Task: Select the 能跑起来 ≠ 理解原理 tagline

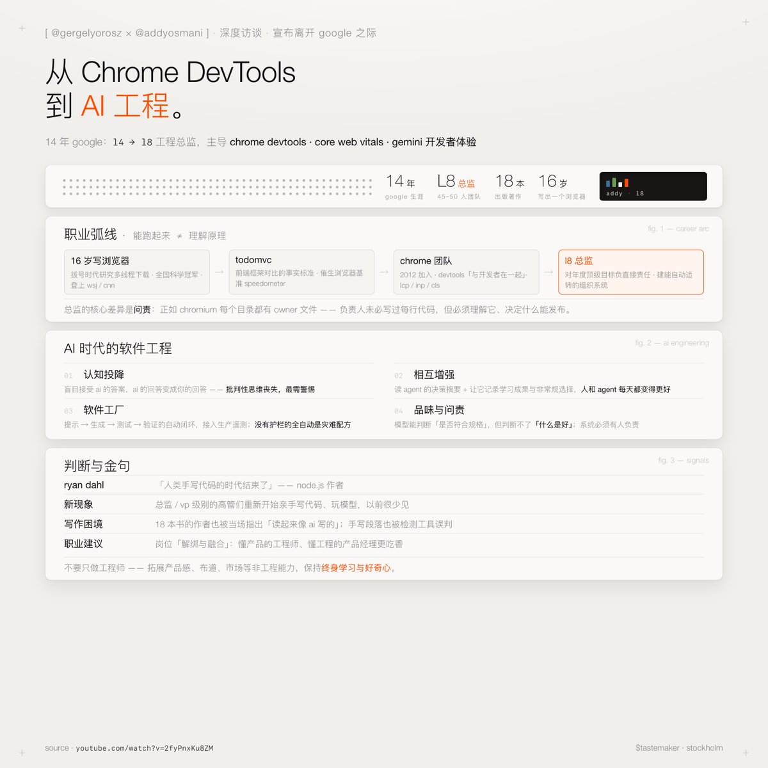Action: (x=179, y=236)
